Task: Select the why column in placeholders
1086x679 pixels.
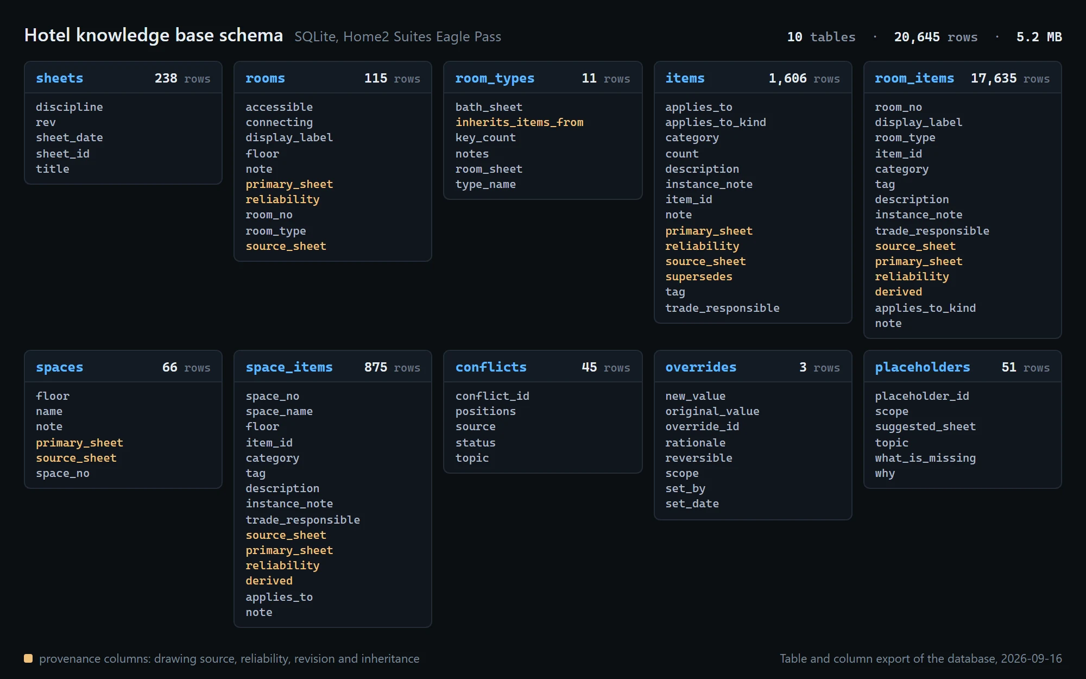Action: (885, 474)
